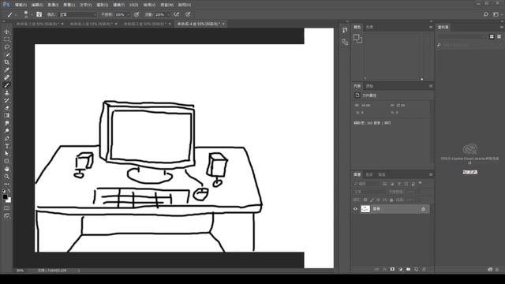This screenshot has height=284, width=505.
Task: Select the Brush tool in the toolbox
Action: [7, 85]
